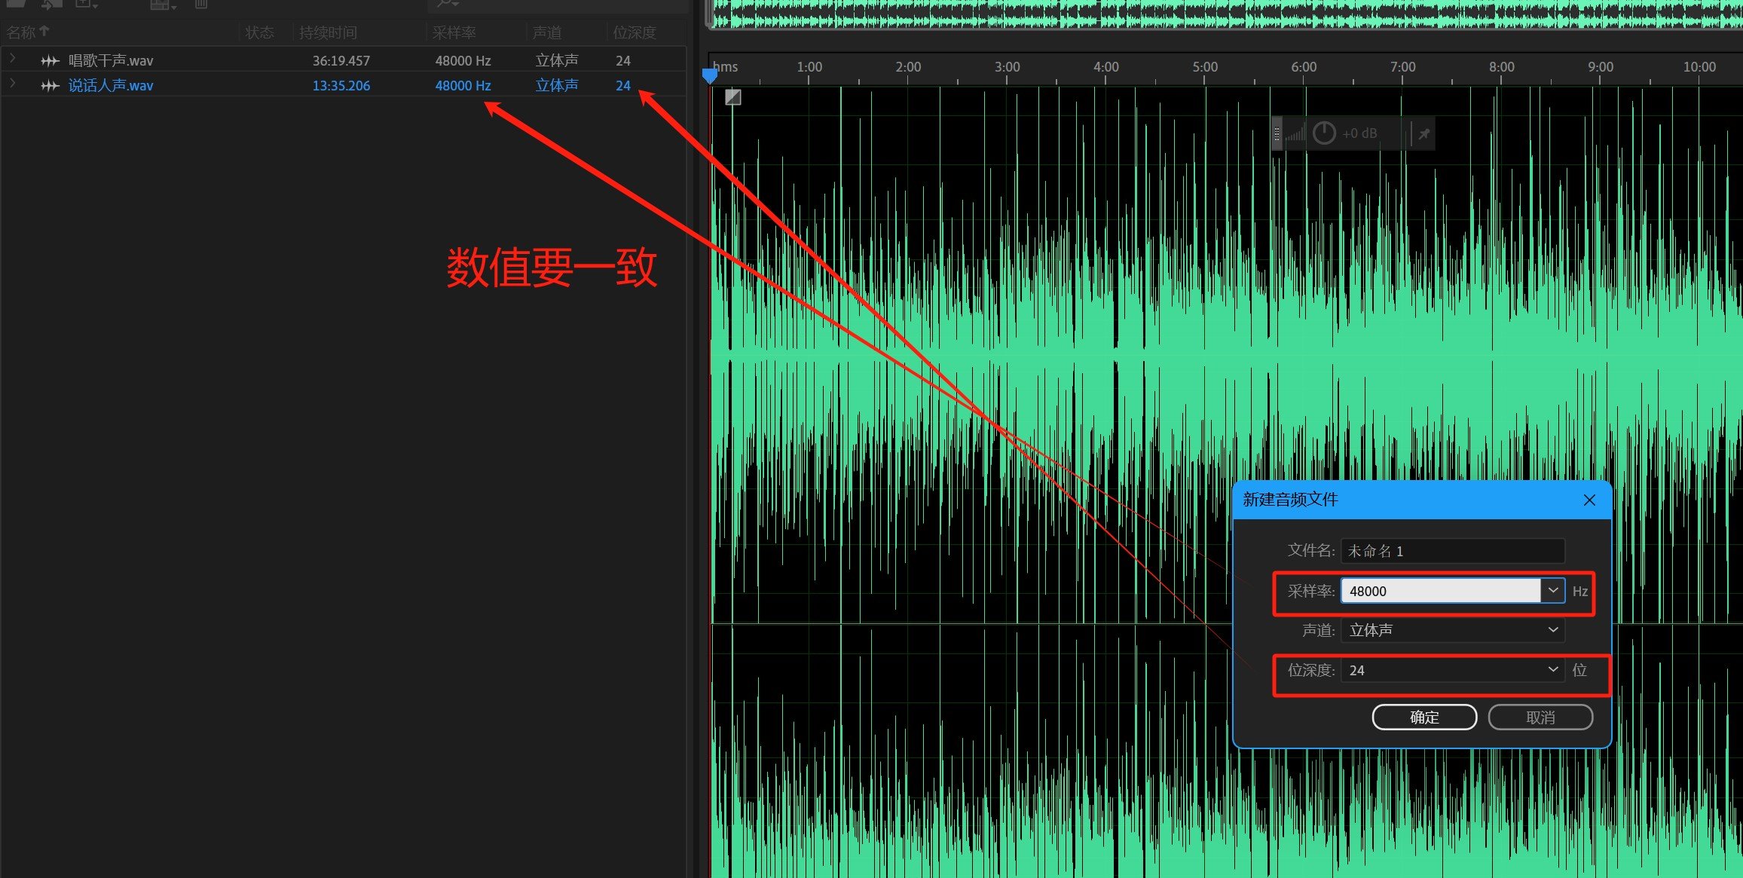The image size is (1743, 878).
Task: Click the HUD volume gain knob
Action: [x=1324, y=133]
